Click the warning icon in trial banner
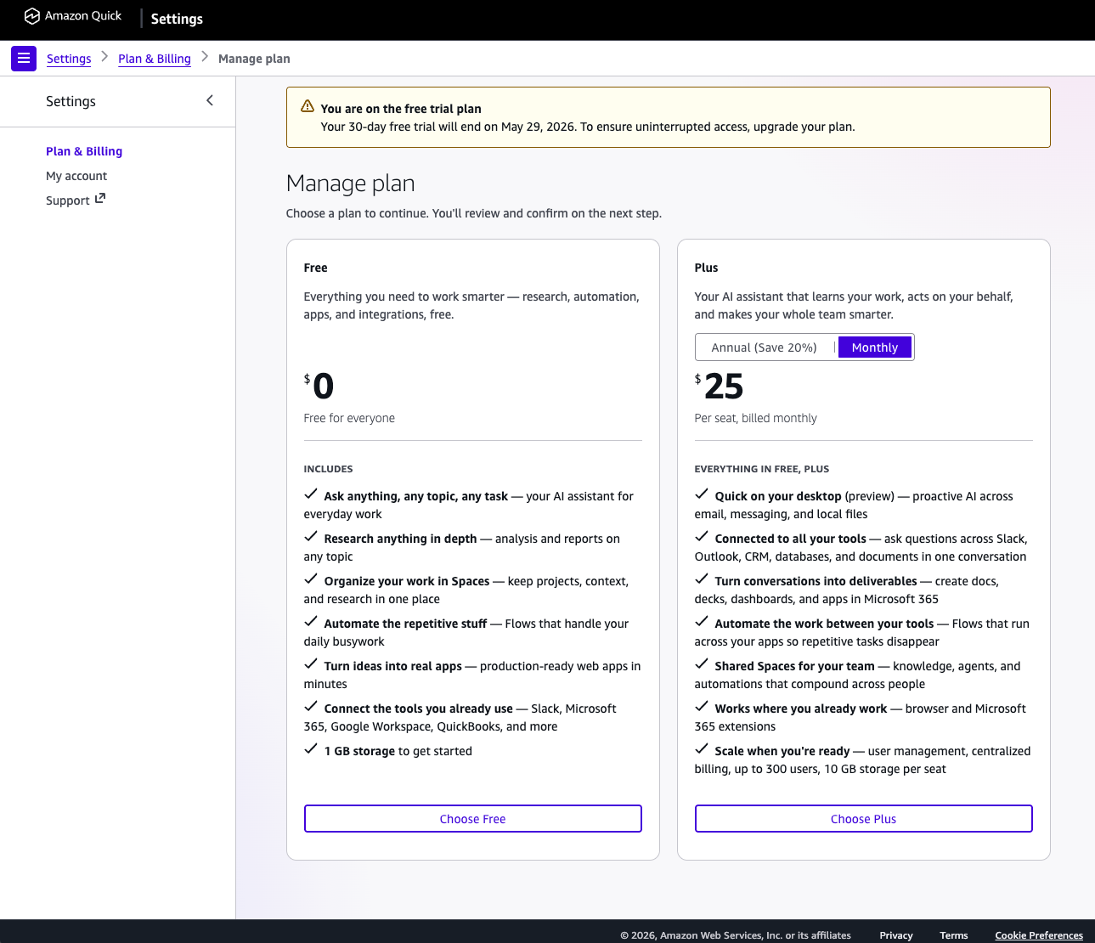Viewport: 1095px width, 943px height. tap(308, 107)
